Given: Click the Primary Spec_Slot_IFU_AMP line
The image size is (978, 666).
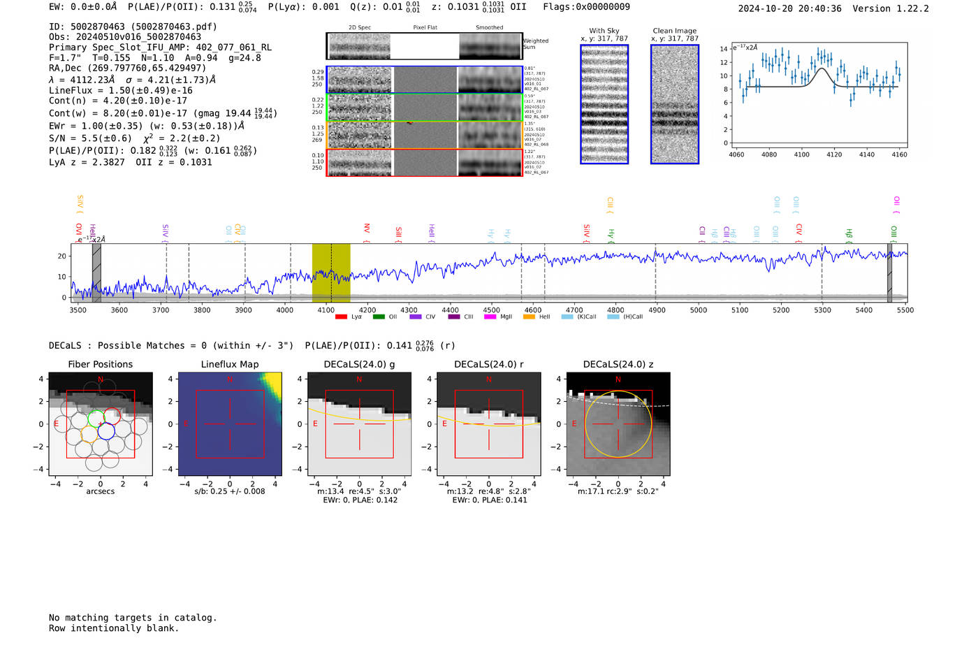Looking at the screenshot, I should [x=161, y=48].
